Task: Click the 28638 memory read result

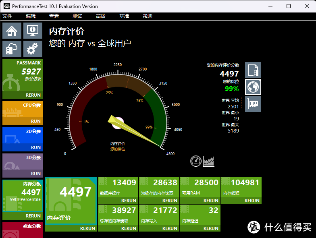Action: tap(159, 187)
